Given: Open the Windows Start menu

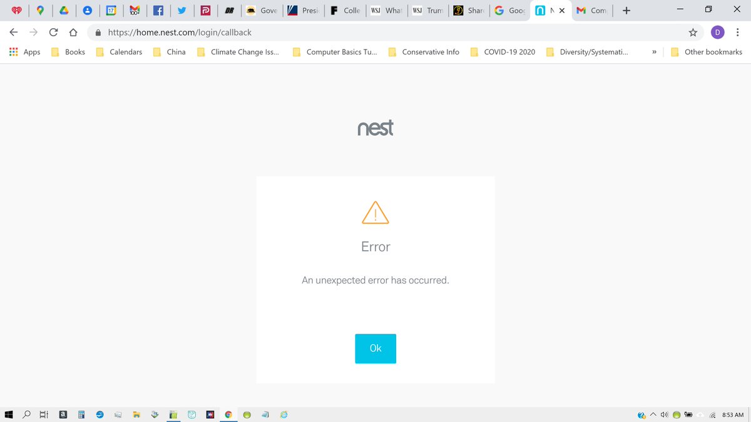Looking at the screenshot, I should pos(9,414).
